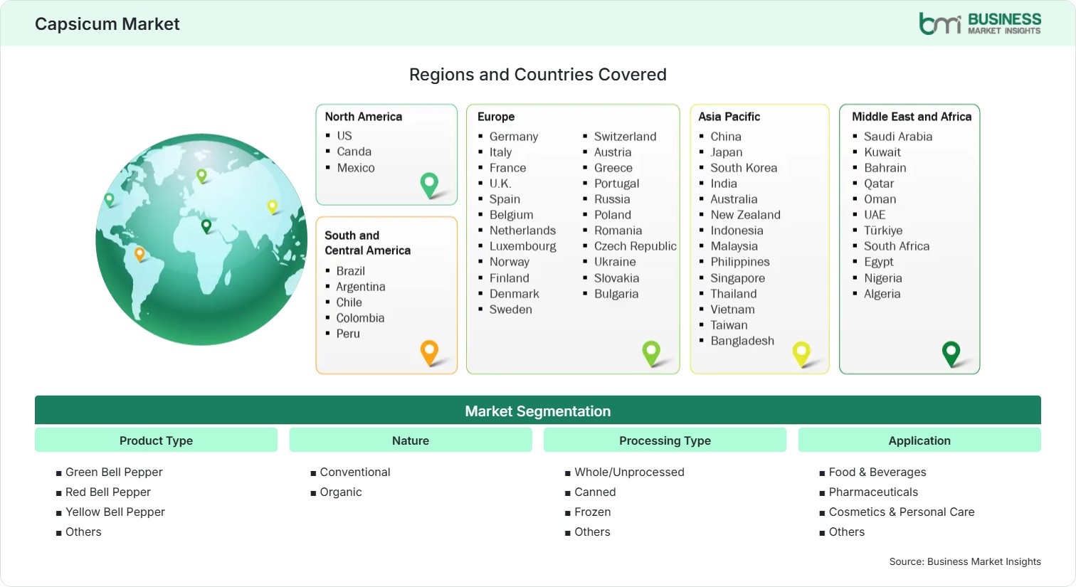Click 'Mexico' in North America list

356,168
